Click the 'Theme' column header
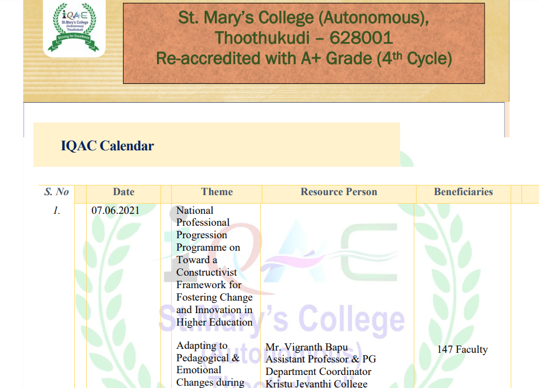The height and width of the screenshot is (388, 539). coord(217,192)
